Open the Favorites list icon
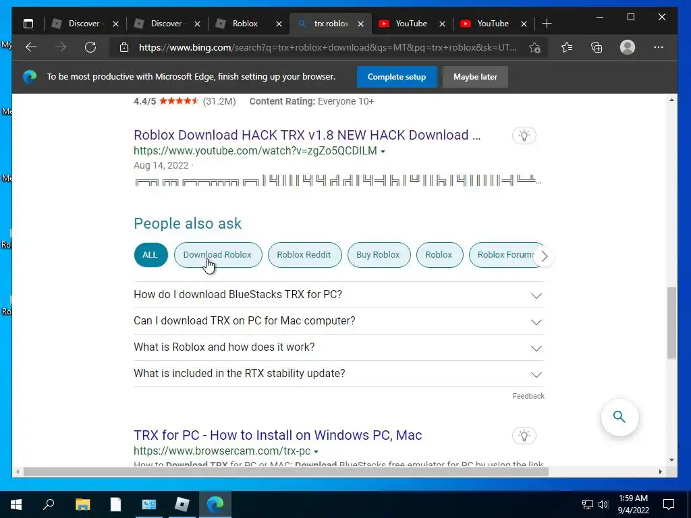Screen dimensions: 691x518 coord(567,47)
